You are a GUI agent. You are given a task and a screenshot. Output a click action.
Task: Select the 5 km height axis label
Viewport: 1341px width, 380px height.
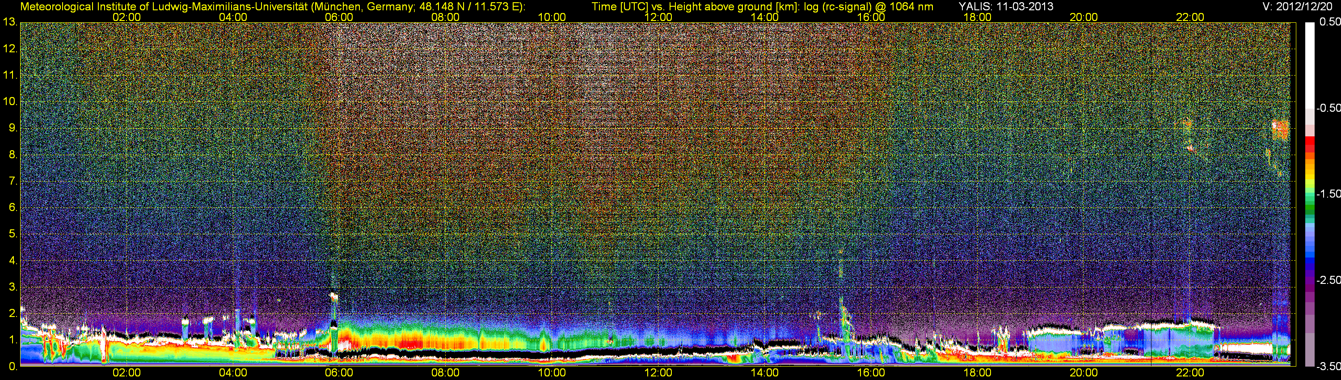pyautogui.click(x=13, y=234)
